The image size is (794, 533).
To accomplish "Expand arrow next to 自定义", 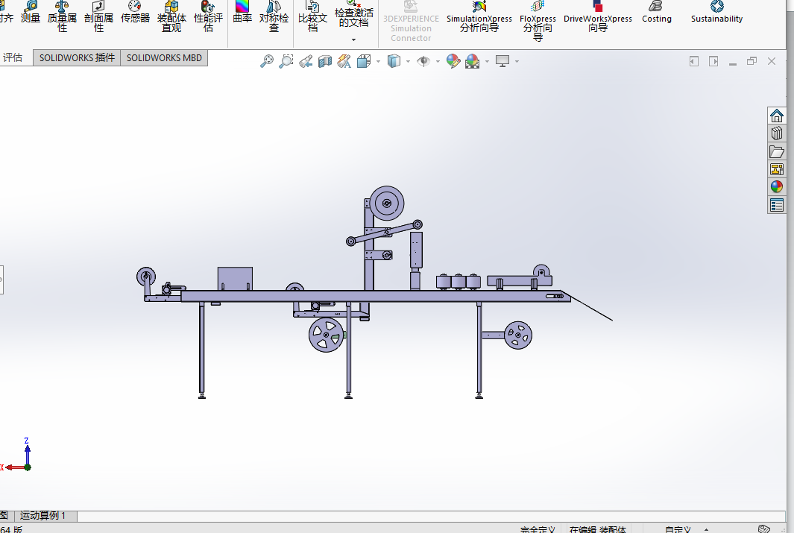I will (706, 529).
